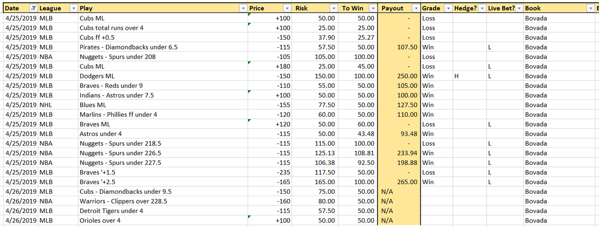Open the Hedge? column filter dropdown
Screen dimensions: 599x227
[482, 8]
